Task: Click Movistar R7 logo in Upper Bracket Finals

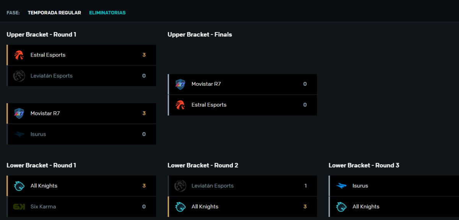Action: (x=180, y=84)
